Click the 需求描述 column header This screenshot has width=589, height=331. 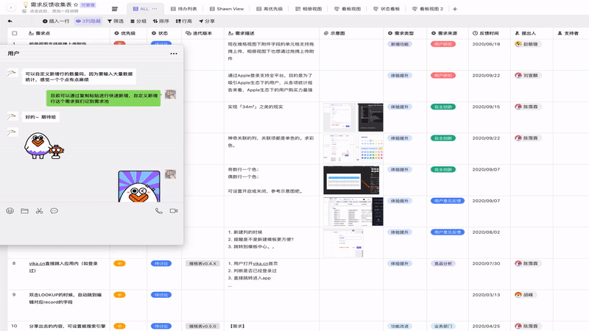(x=272, y=33)
